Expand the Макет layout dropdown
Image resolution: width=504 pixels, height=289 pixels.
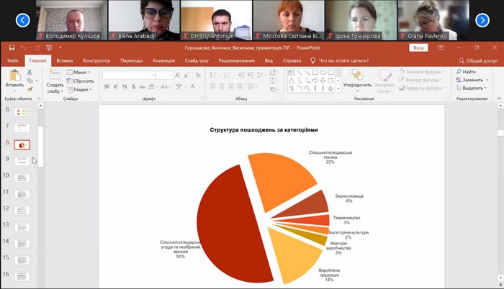click(81, 72)
